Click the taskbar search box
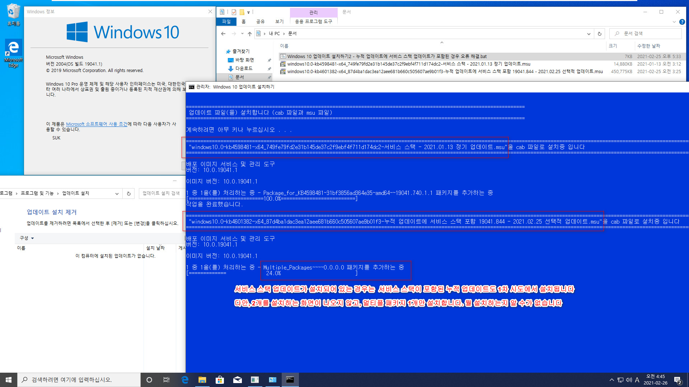This screenshot has height=387, width=689. [79, 380]
